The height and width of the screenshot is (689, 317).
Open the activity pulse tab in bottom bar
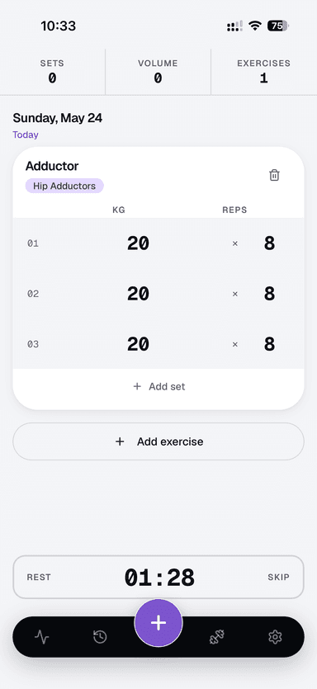tap(42, 637)
